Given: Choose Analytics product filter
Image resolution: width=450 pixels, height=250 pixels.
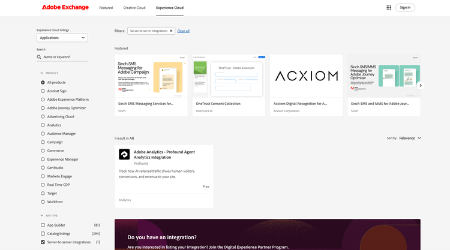Looking at the screenshot, I should click(x=43, y=125).
